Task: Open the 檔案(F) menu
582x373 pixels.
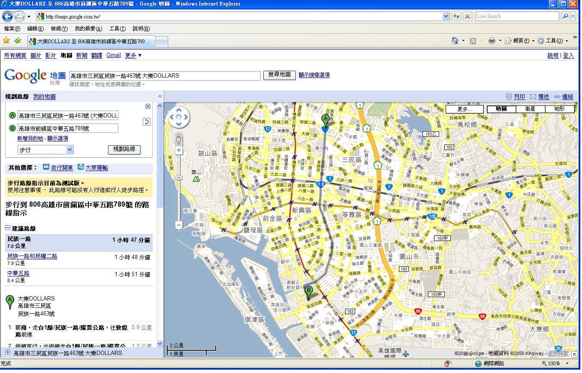Action: [x=12, y=29]
